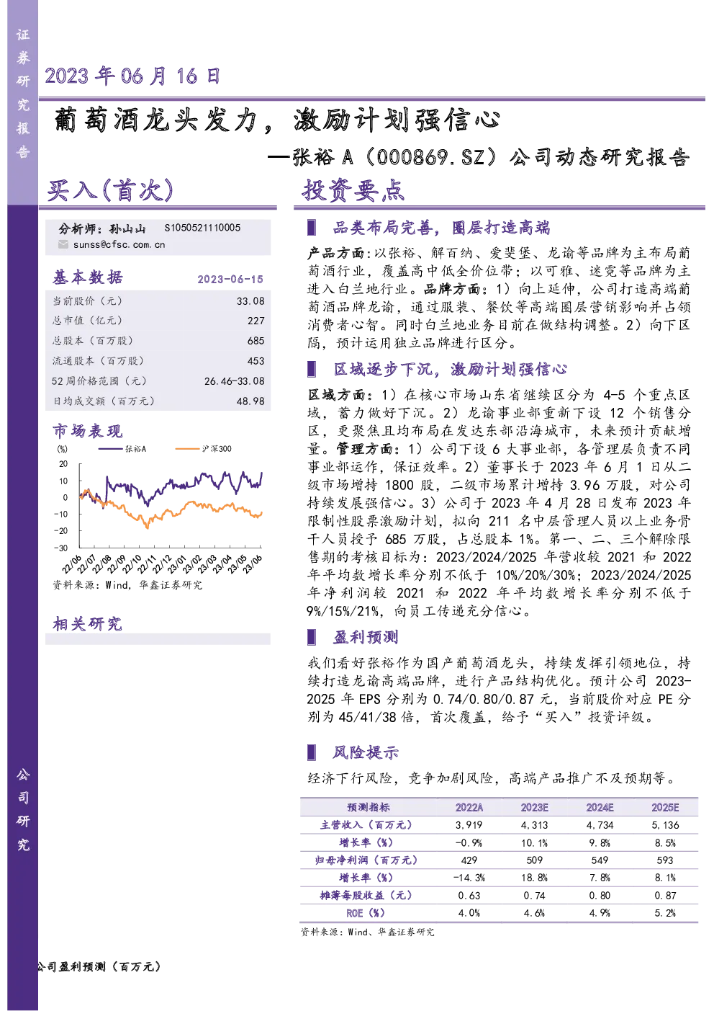Click the 总股本 value 685

click(256, 341)
